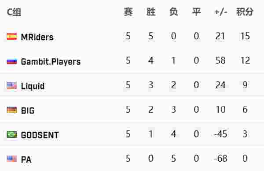The height and width of the screenshot is (171, 264).
Task: Click the Russia flag beside Gambit.Players
Action: point(12,61)
